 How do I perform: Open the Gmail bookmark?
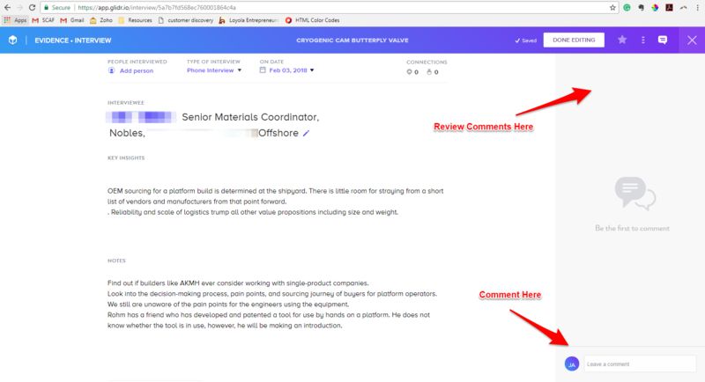point(74,18)
